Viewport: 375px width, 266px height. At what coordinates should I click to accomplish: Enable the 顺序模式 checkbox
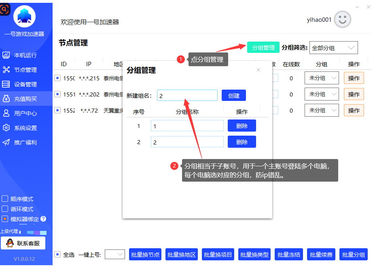coord(5,199)
